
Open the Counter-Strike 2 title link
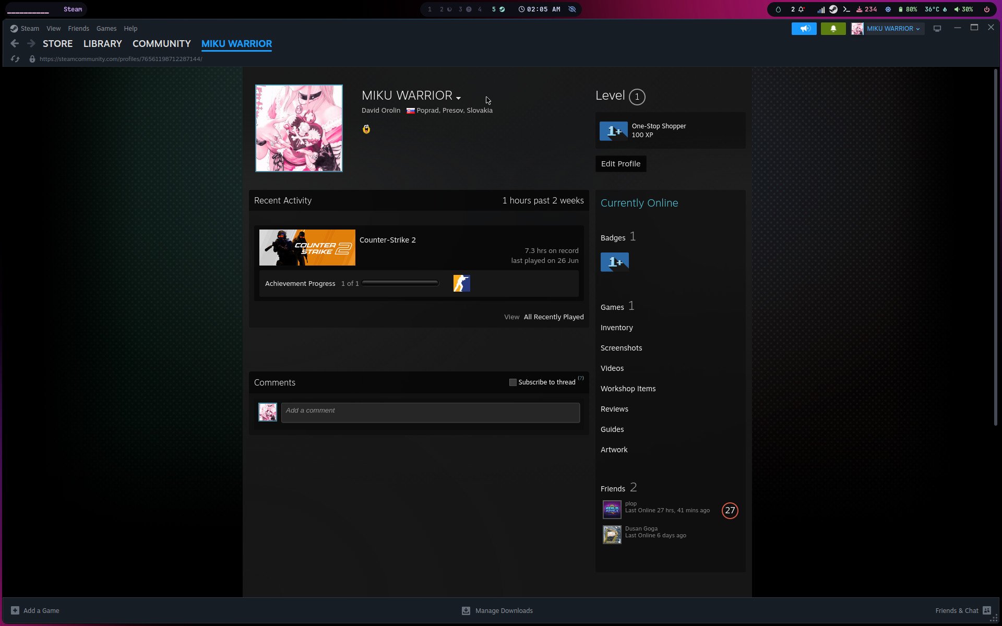387,240
